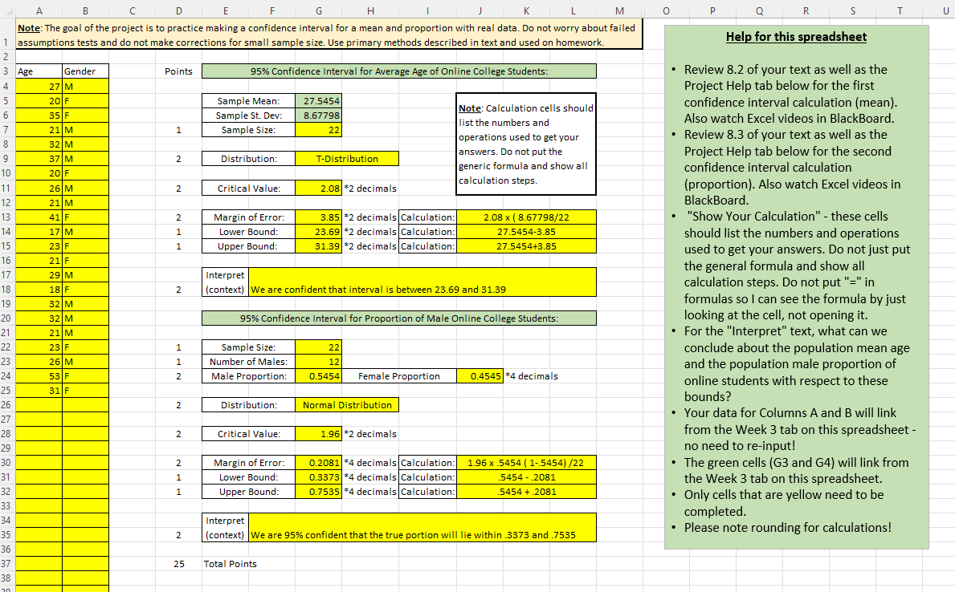Image resolution: width=955 pixels, height=592 pixels.
Task: Select calculation cell .5454 + .2081
Action: point(526,492)
